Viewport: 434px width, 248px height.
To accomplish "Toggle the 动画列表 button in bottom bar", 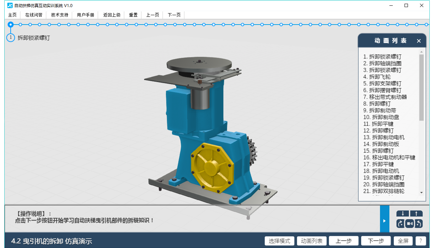I will point(312,241).
